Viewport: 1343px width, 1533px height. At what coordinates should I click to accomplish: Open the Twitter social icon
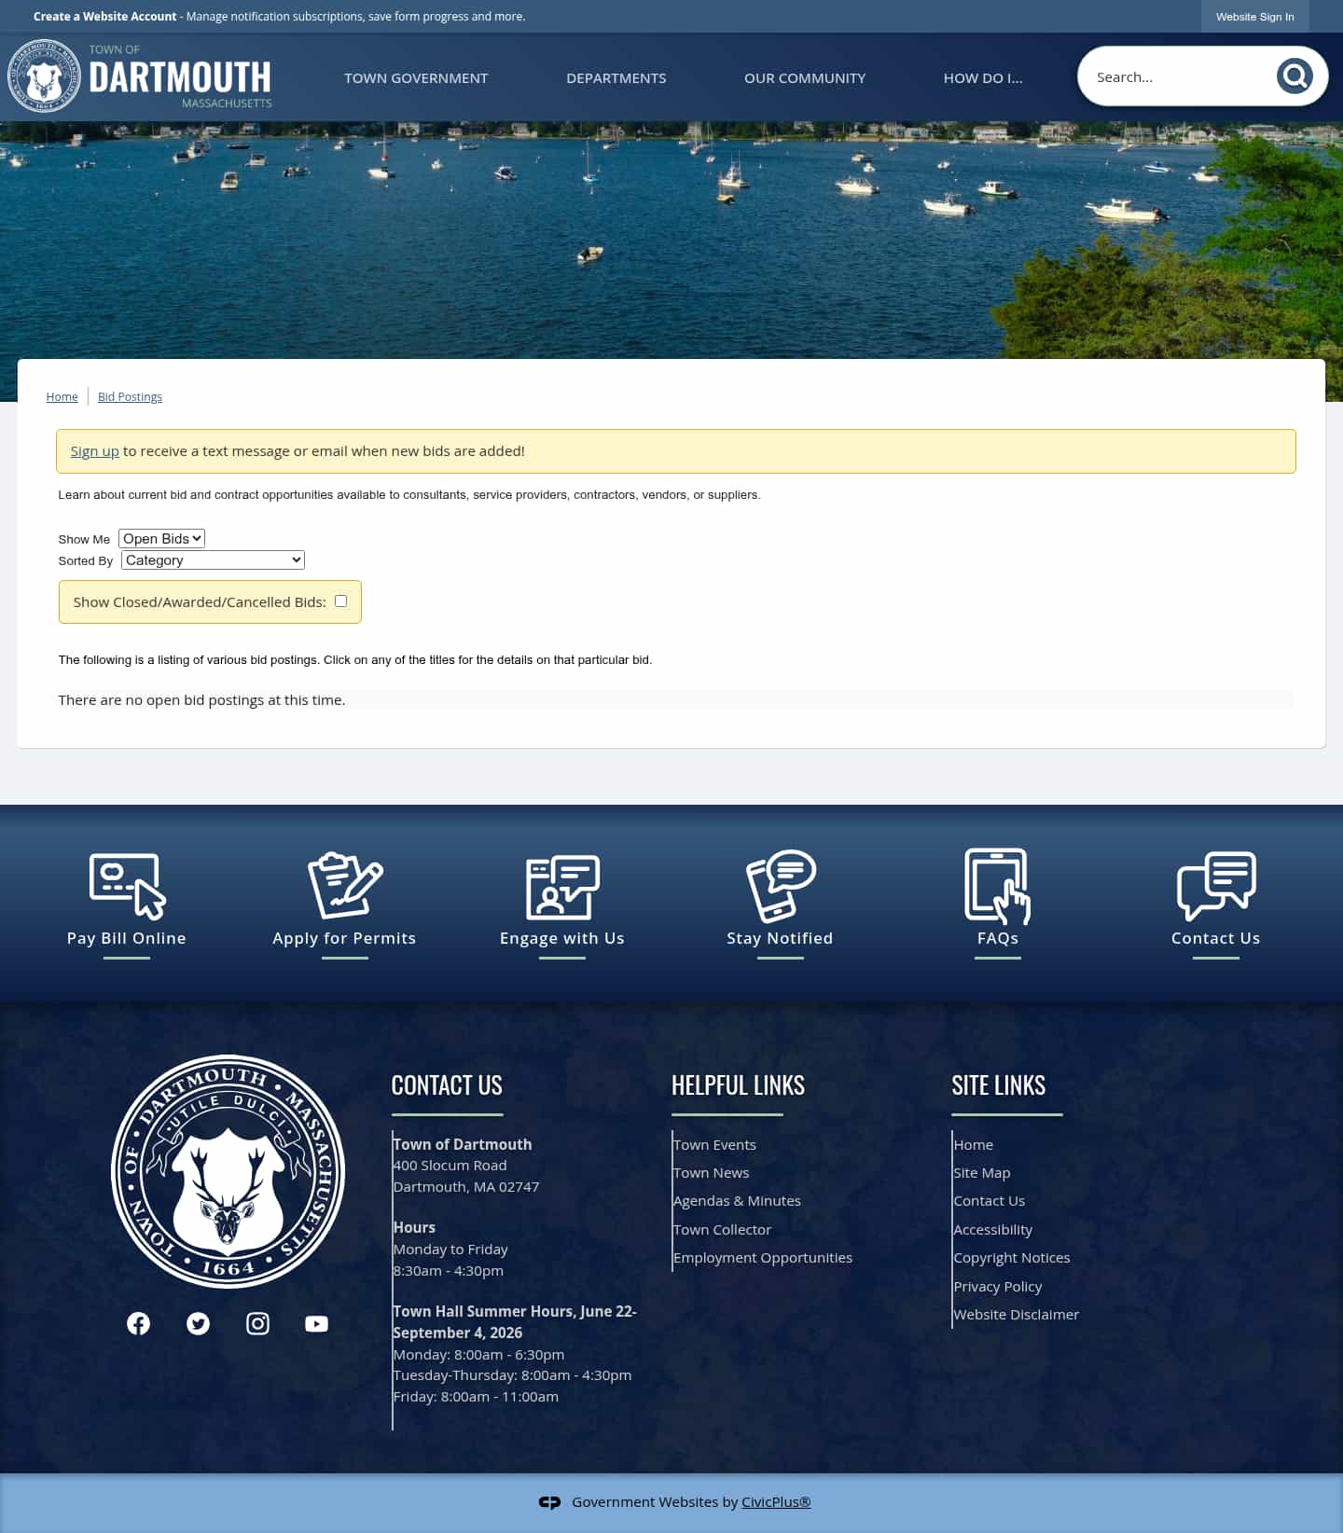[x=198, y=1323]
